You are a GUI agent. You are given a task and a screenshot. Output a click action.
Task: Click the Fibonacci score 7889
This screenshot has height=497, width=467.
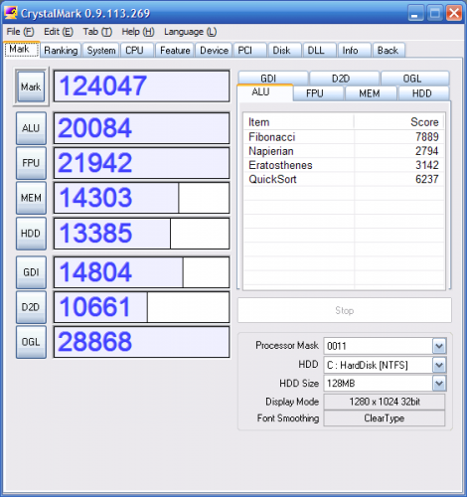(427, 137)
